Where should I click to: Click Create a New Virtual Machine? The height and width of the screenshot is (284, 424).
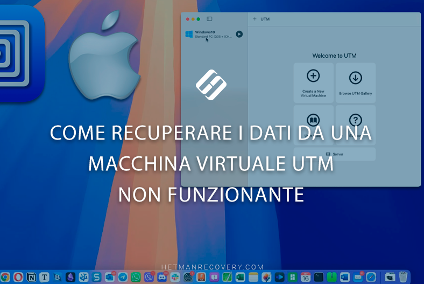[313, 83]
